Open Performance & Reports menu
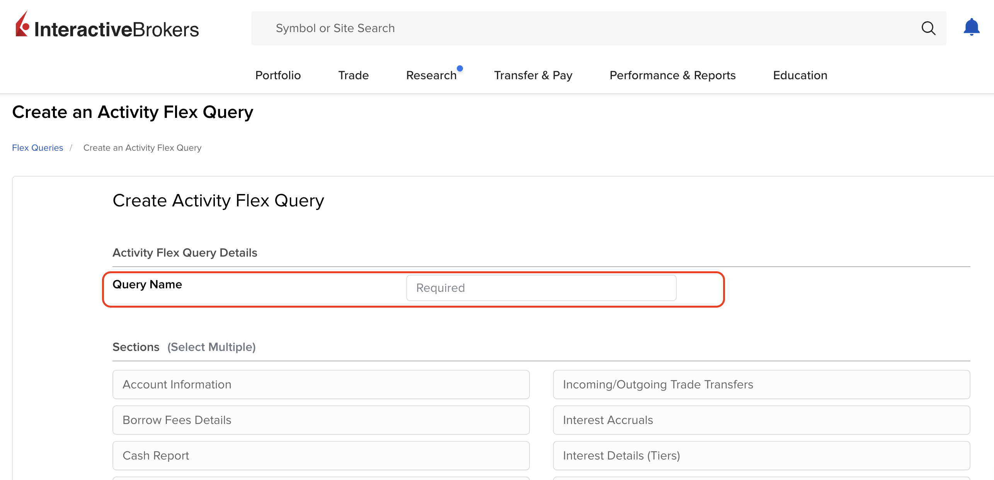 pos(672,75)
